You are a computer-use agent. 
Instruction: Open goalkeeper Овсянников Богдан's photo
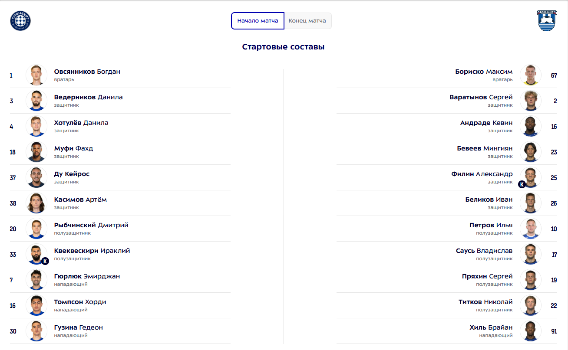point(36,75)
